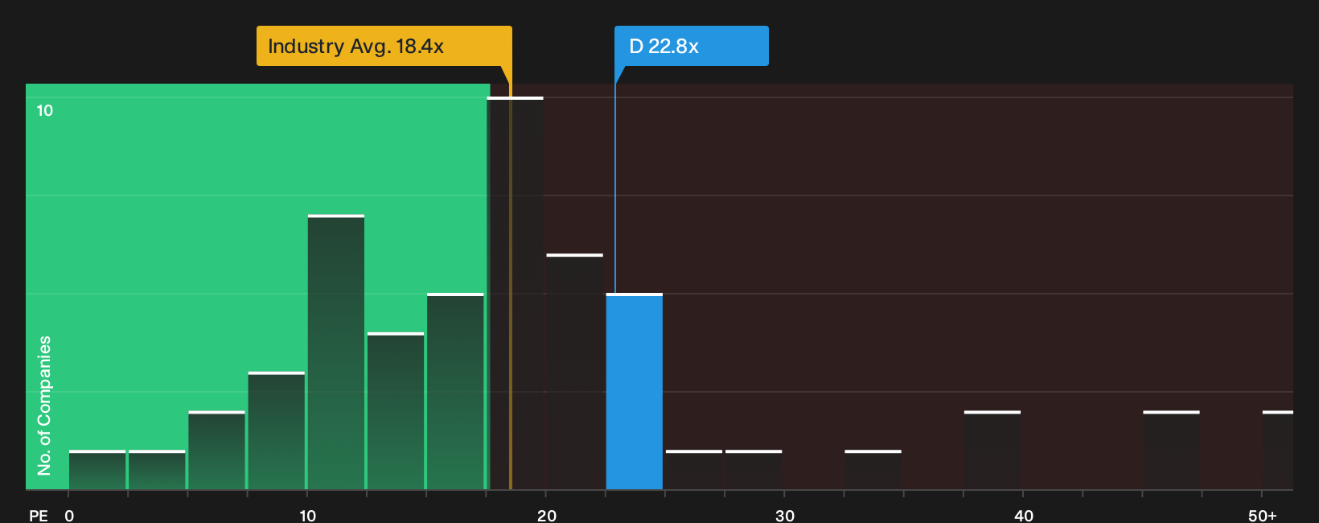Click the bar between PE 2.5 and 5
This screenshot has height=523, width=1319.
(x=157, y=470)
